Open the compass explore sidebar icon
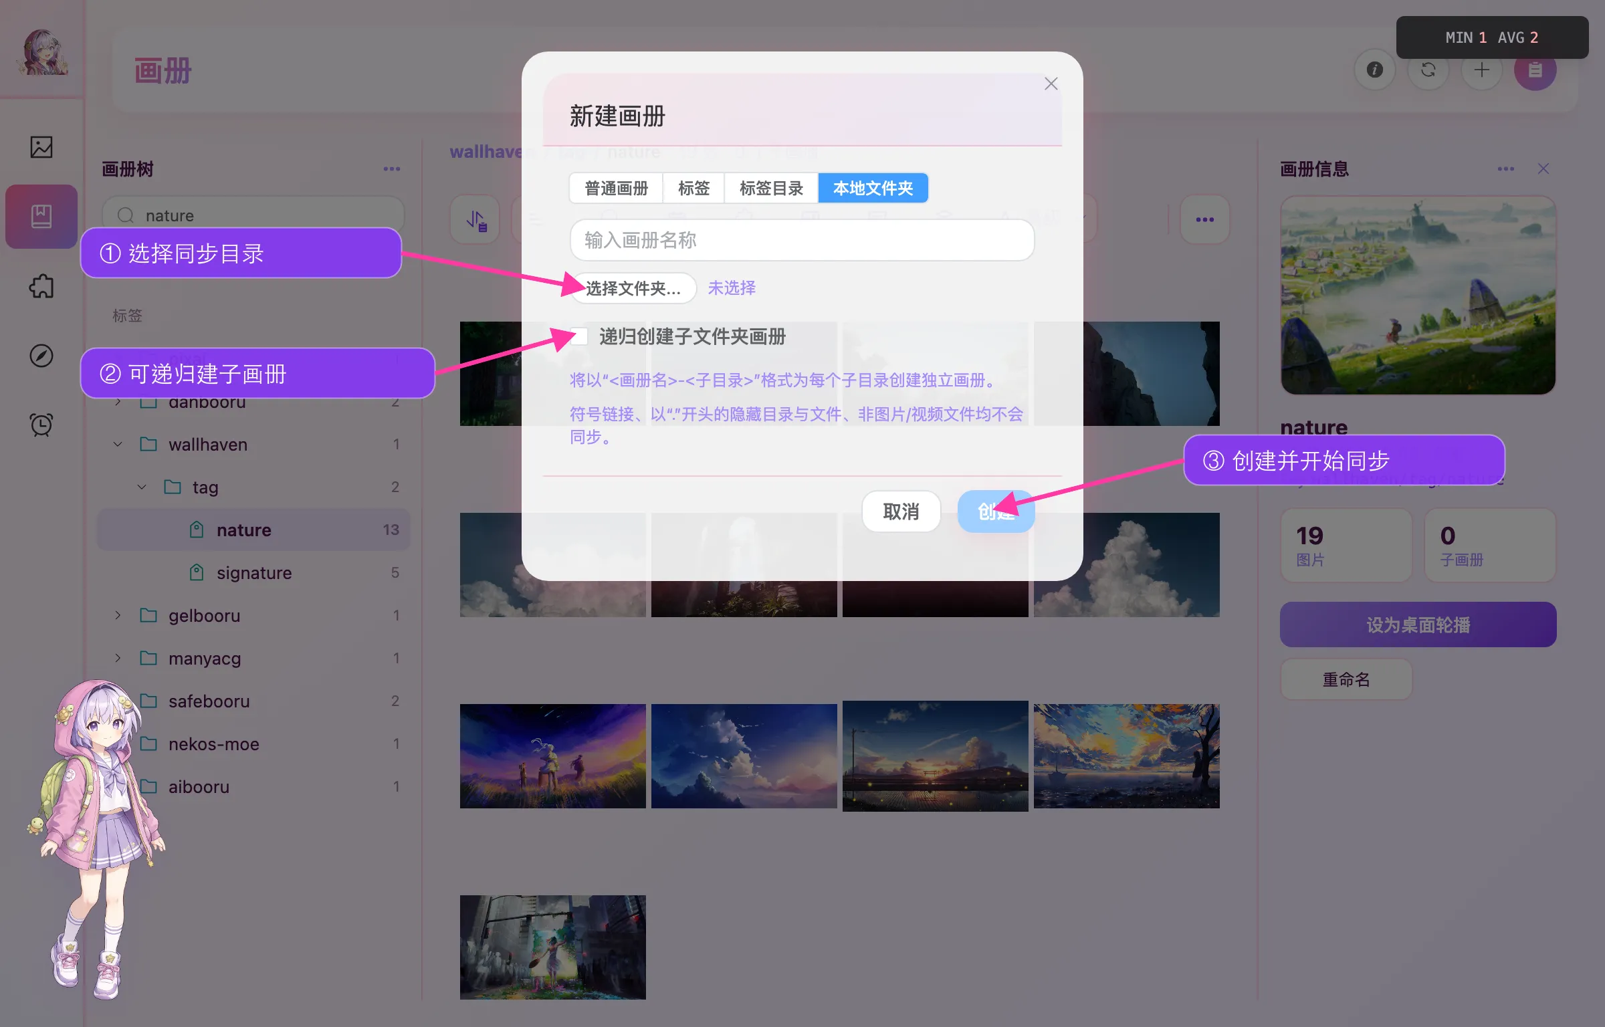The width and height of the screenshot is (1605, 1027). point(41,356)
